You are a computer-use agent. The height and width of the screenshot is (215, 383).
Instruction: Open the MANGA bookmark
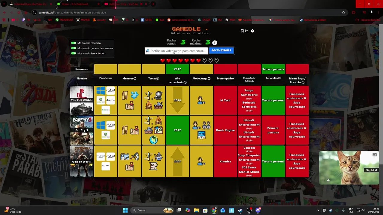click(x=83, y=20)
